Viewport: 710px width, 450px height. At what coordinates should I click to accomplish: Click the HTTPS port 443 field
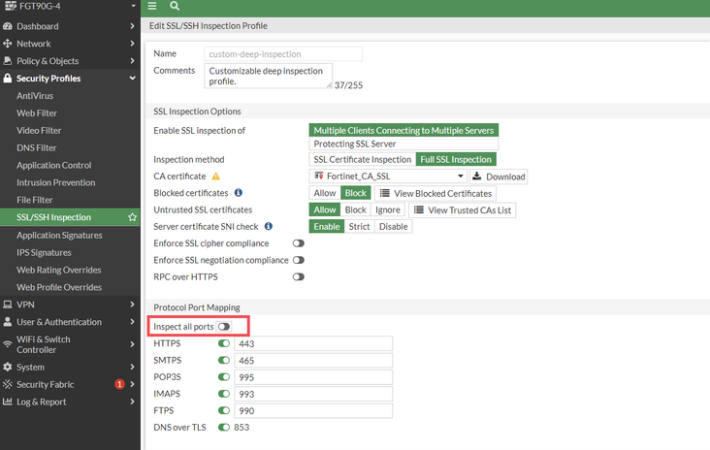pos(313,343)
